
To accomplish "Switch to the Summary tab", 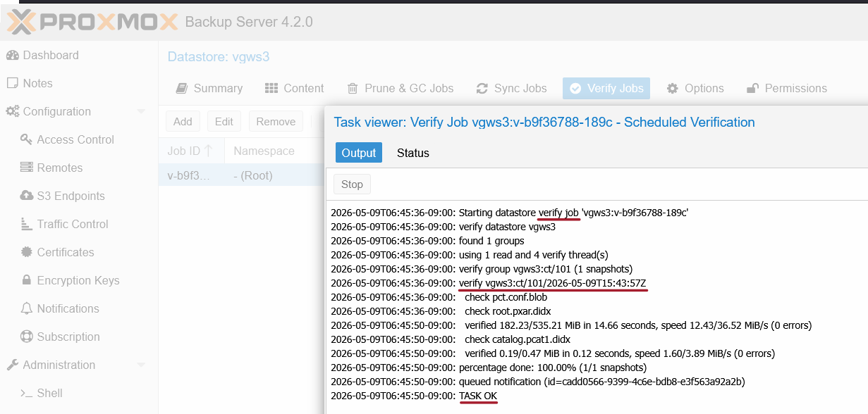I will tap(209, 88).
